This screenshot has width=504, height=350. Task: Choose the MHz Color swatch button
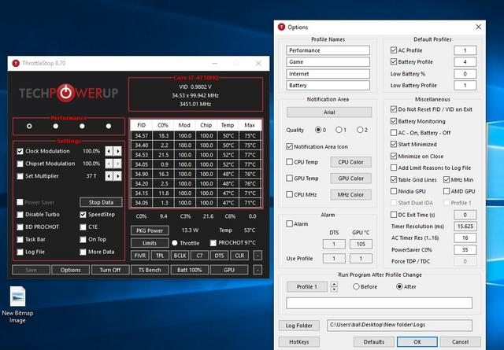coord(350,194)
